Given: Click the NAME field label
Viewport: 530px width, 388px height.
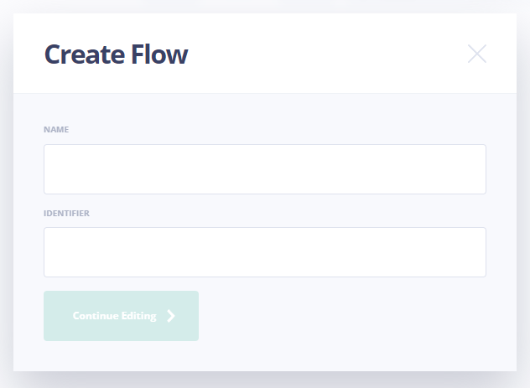Looking at the screenshot, I should [56, 130].
